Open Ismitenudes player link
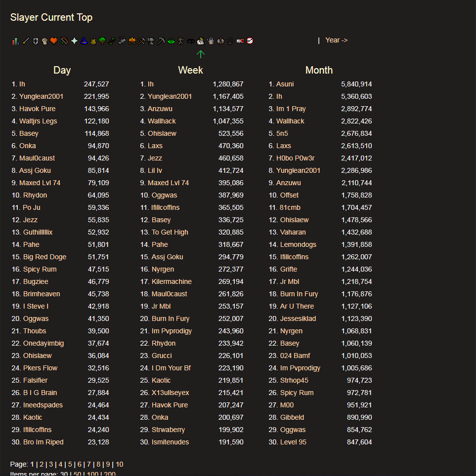 [x=170, y=442]
